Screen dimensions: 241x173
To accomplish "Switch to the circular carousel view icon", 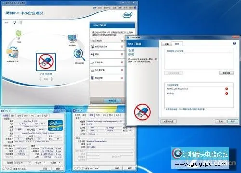I will click(x=14, y=23).
